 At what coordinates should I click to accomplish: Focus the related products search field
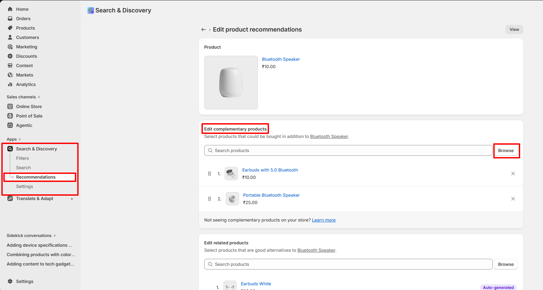[348, 264]
